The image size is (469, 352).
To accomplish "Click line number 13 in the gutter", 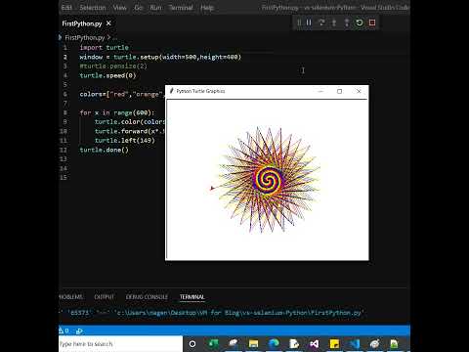I will [x=64, y=159].
